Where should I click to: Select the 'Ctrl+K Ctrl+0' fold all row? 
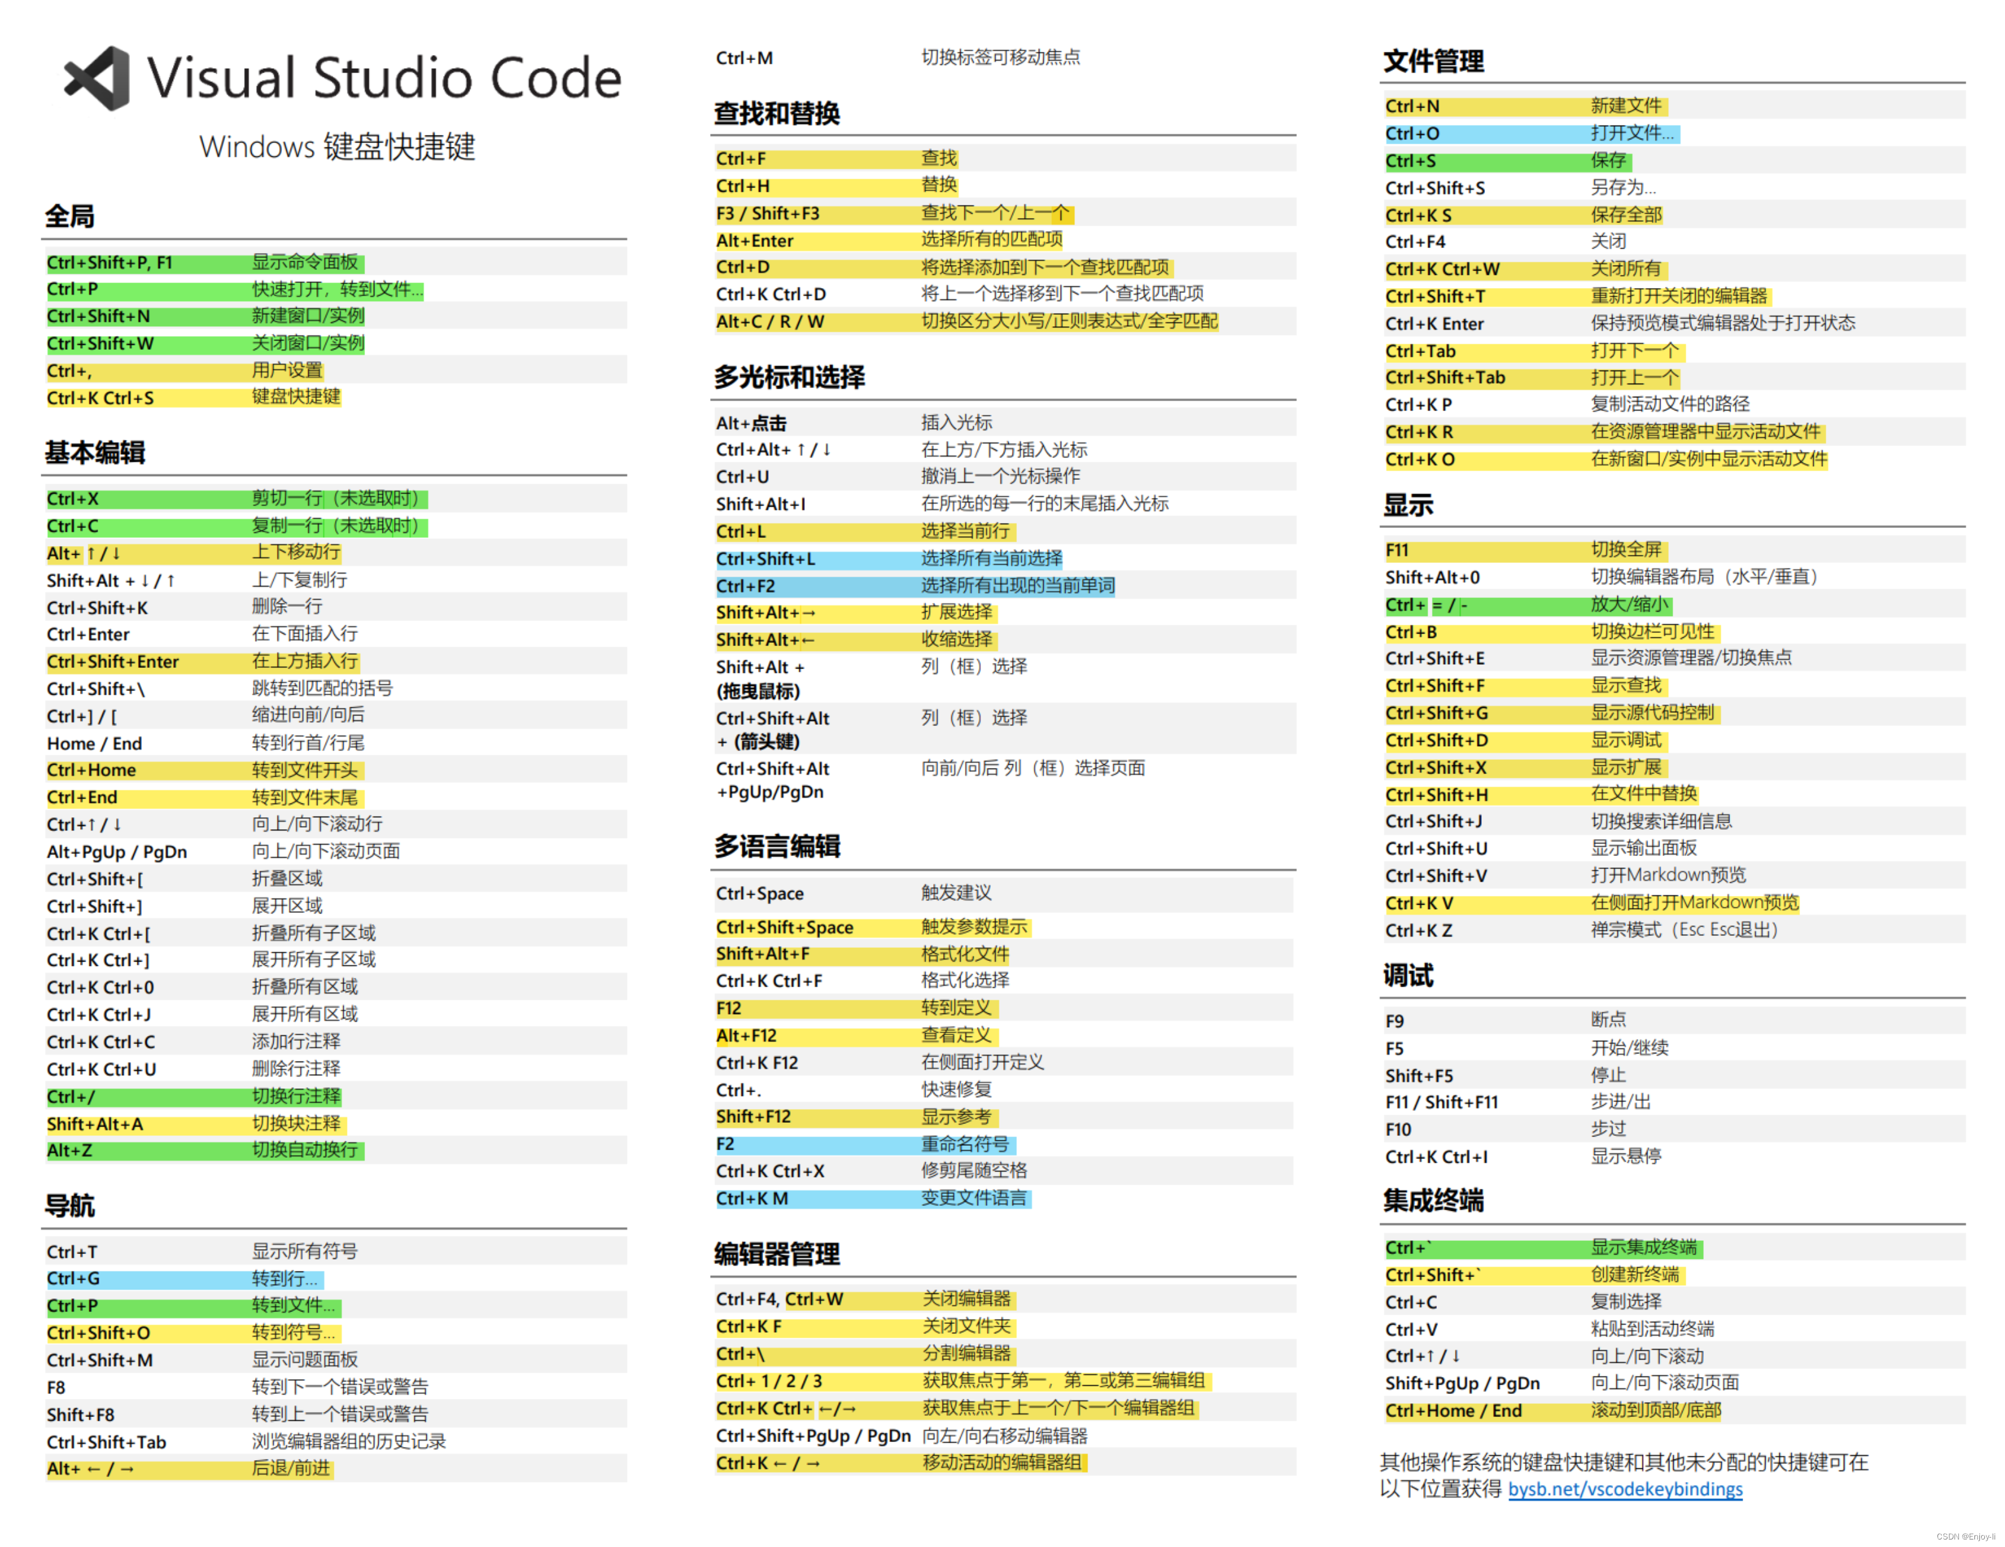336,987
